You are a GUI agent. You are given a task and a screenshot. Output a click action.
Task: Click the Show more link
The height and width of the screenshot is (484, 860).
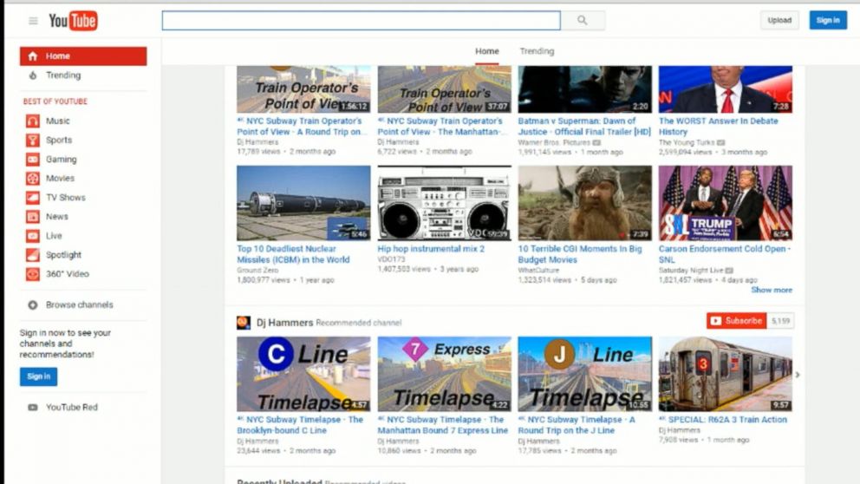coord(772,290)
